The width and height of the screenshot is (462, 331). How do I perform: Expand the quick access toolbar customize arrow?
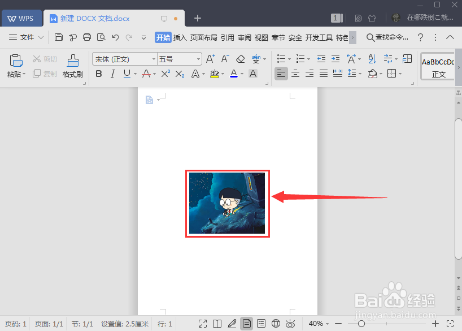click(x=143, y=37)
